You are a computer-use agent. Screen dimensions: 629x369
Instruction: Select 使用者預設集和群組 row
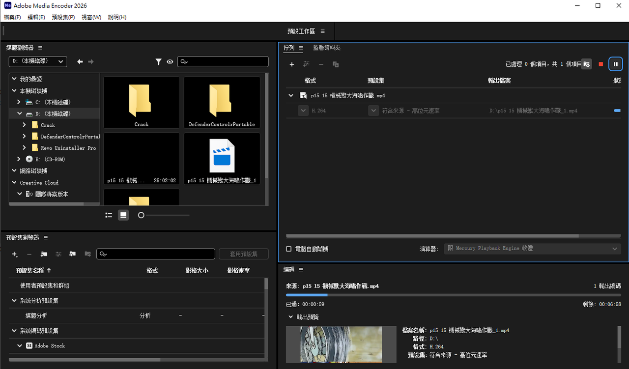pyautogui.click(x=137, y=285)
